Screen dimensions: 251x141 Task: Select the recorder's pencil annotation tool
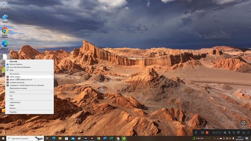click(x=196, y=133)
